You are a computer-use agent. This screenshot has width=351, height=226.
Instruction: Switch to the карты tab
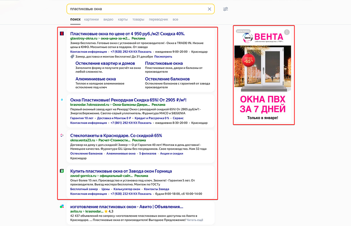click(123, 19)
